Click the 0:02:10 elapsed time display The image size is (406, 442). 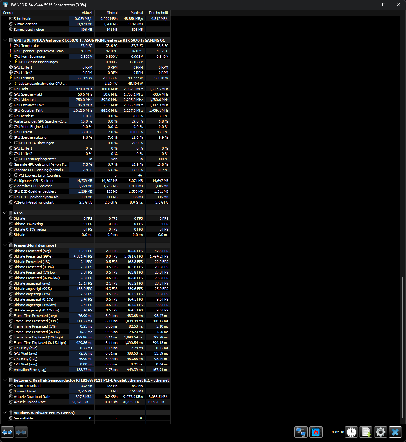coord(338,432)
